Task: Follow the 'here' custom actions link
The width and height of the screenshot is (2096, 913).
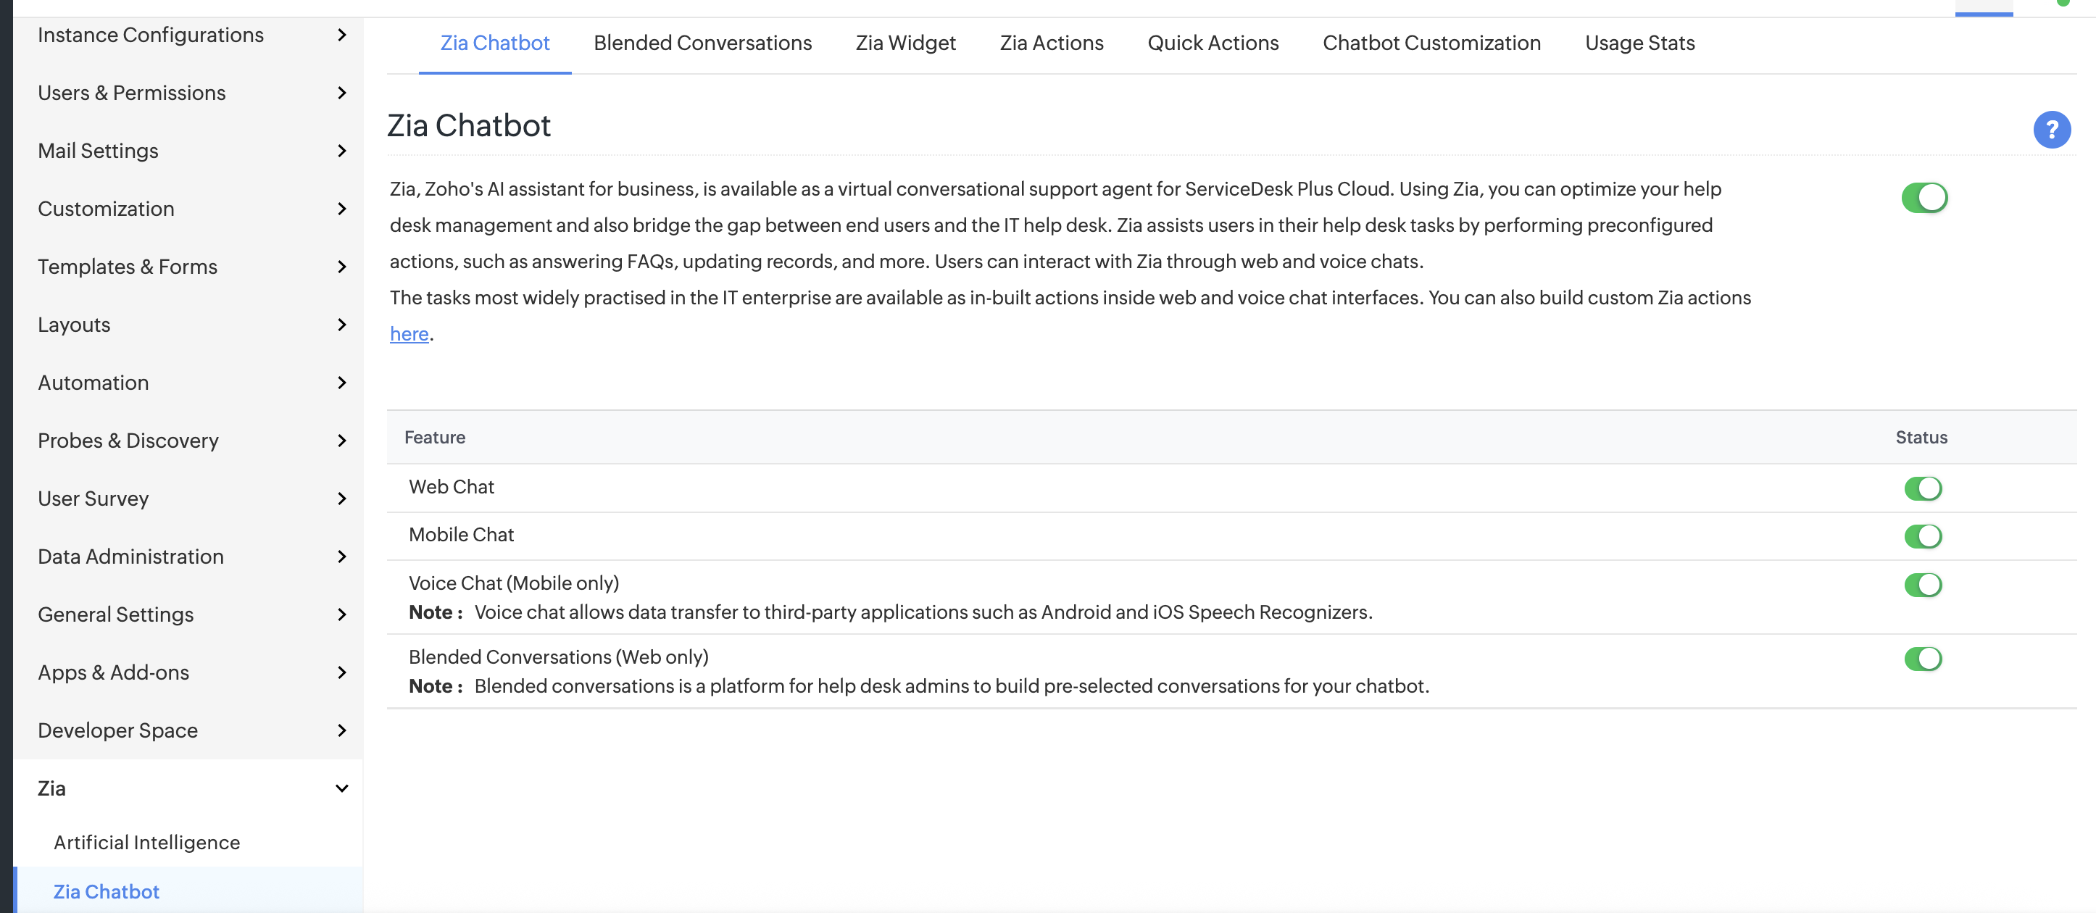Action: pyautogui.click(x=409, y=333)
